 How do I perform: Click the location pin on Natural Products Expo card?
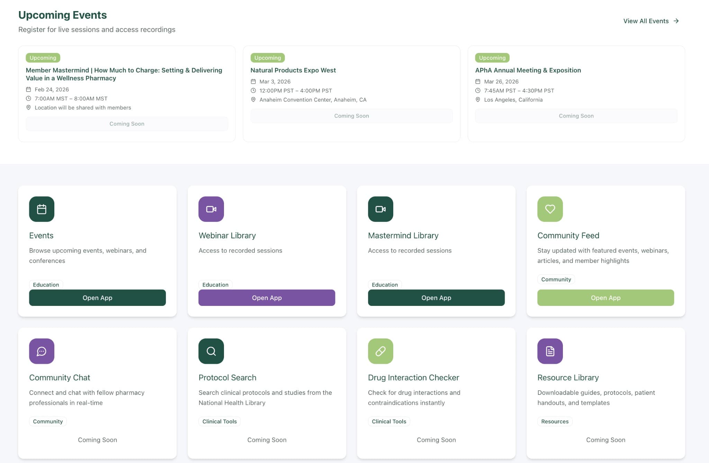click(254, 100)
